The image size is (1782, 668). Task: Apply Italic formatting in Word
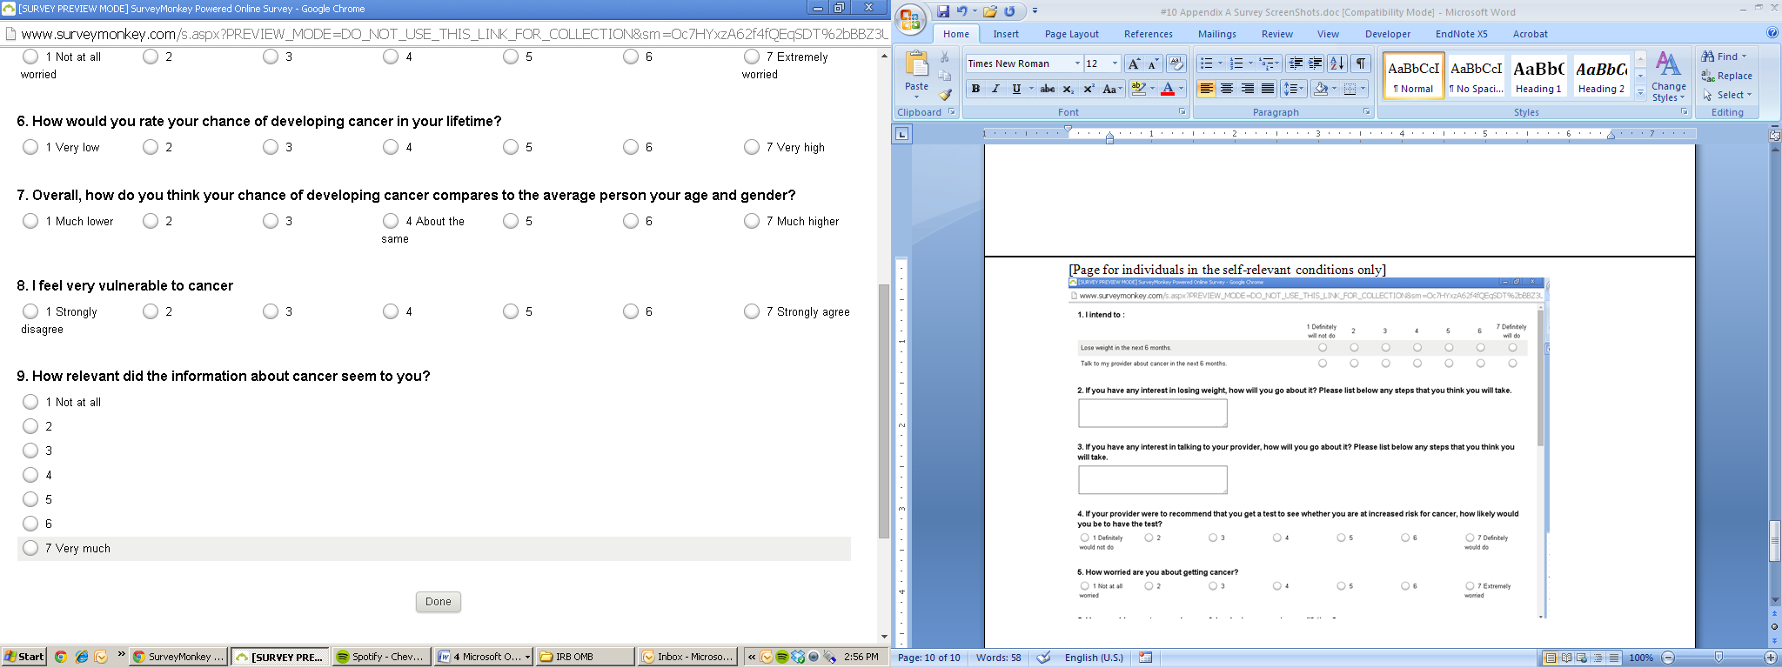pos(995,89)
